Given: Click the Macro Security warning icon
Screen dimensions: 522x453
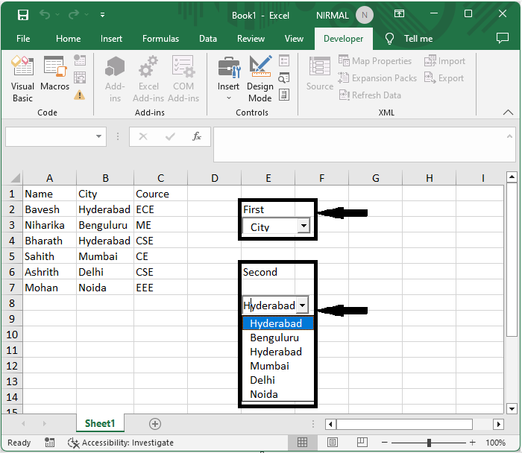Looking at the screenshot, I should pyautogui.click(x=79, y=95).
